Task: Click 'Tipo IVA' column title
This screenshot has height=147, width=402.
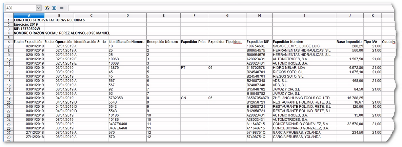Action: click(371, 42)
